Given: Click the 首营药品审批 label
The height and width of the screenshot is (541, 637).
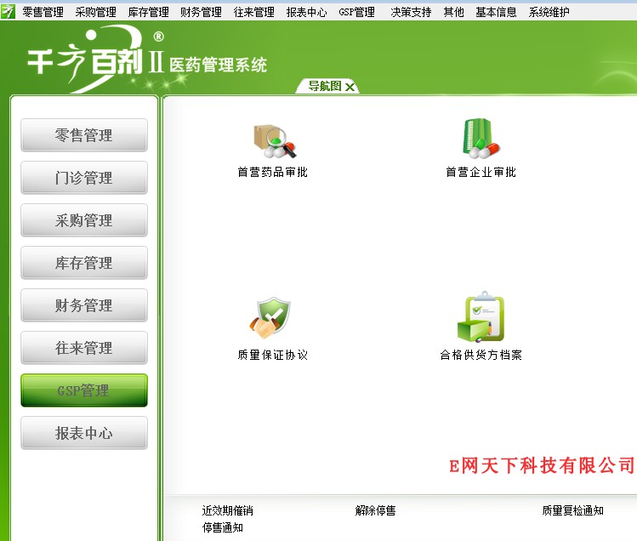Looking at the screenshot, I should pos(273,172).
